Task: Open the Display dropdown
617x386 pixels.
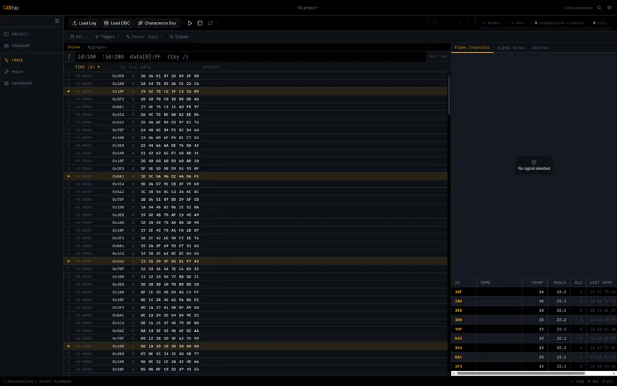Action: 182,36
